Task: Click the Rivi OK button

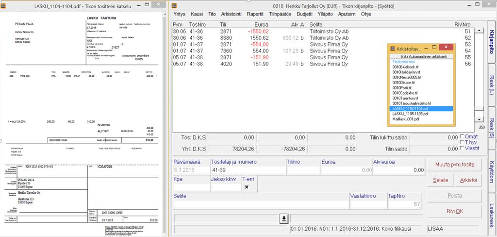Action: point(454,211)
